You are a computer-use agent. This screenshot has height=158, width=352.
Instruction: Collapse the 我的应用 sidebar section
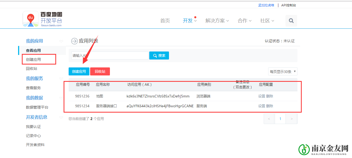(61, 41)
